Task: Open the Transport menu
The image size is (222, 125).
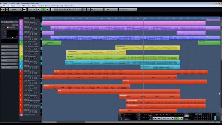Action: tap(41, 6)
